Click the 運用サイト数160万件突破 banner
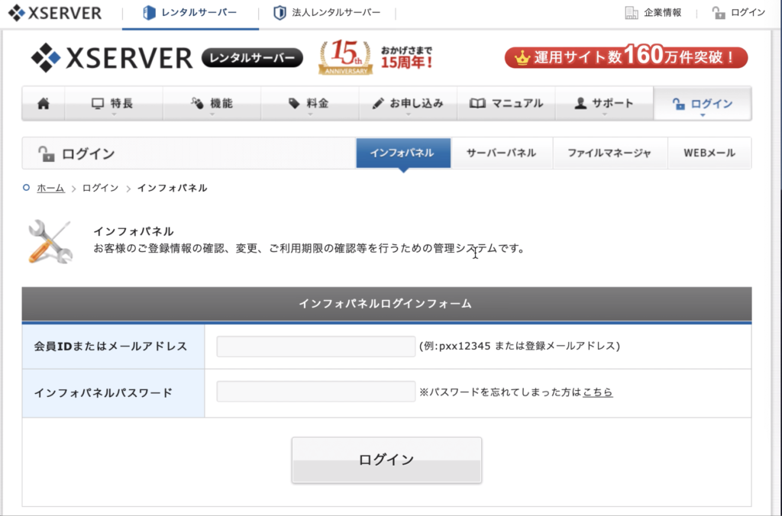Screen dimensions: 782x516 625,57
